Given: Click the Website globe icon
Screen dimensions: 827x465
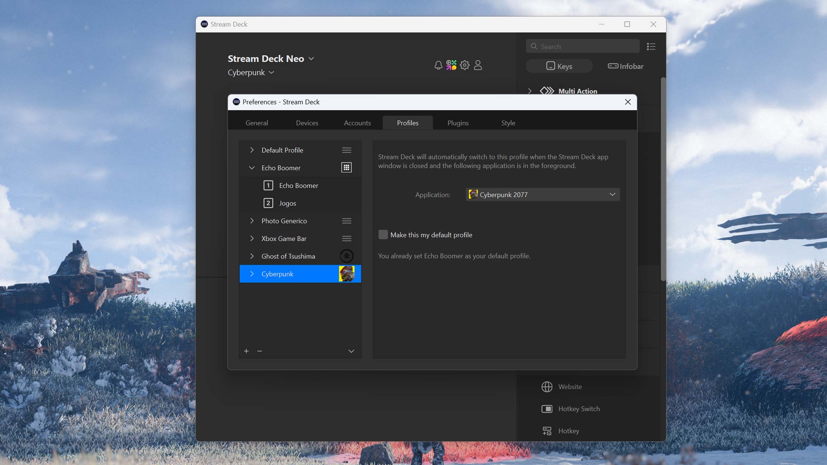Looking at the screenshot, I should 547,387.
